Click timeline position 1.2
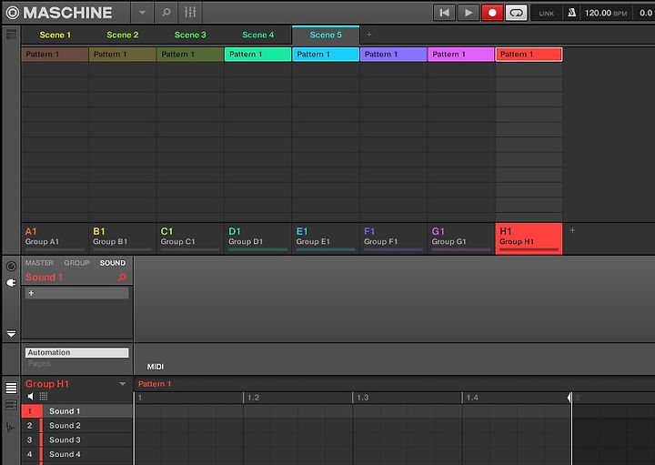Image resolution: width=655 pixels, height=465 pixels. point(253,398)
